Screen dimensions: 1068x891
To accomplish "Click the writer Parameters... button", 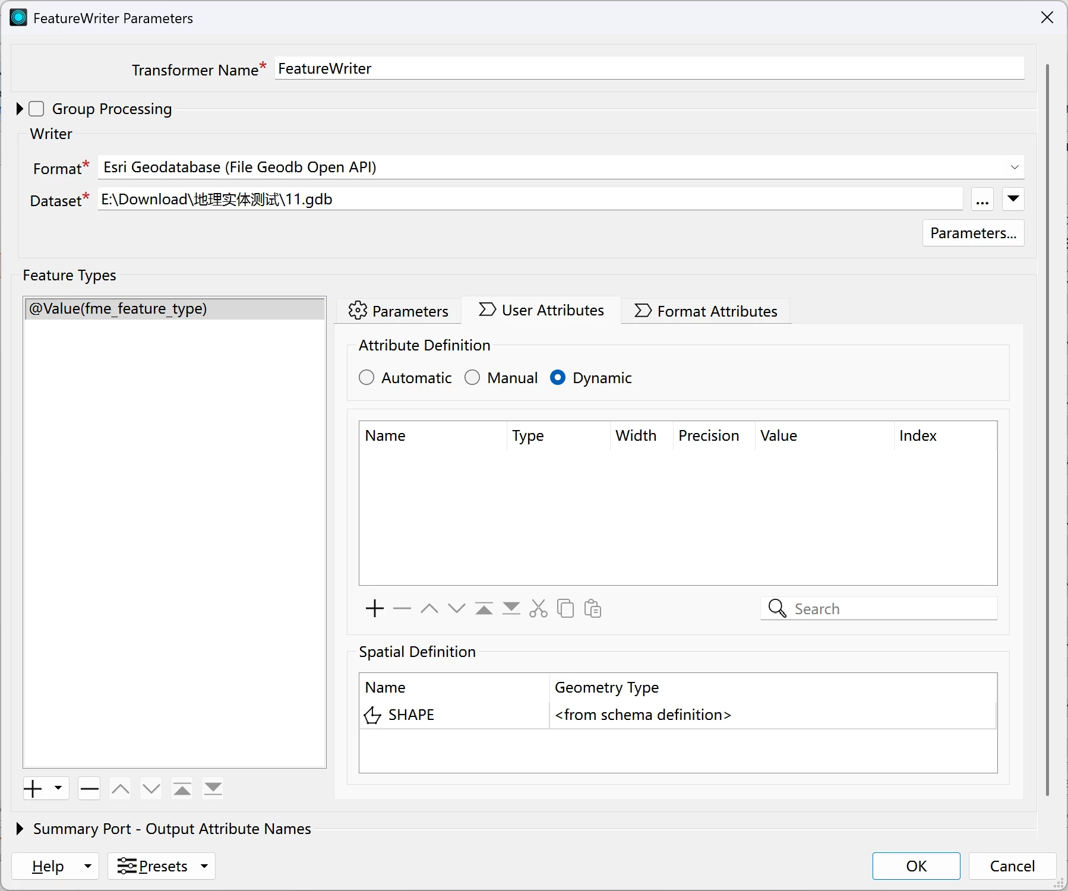I will pyautogui.click(x=974, y=233).
